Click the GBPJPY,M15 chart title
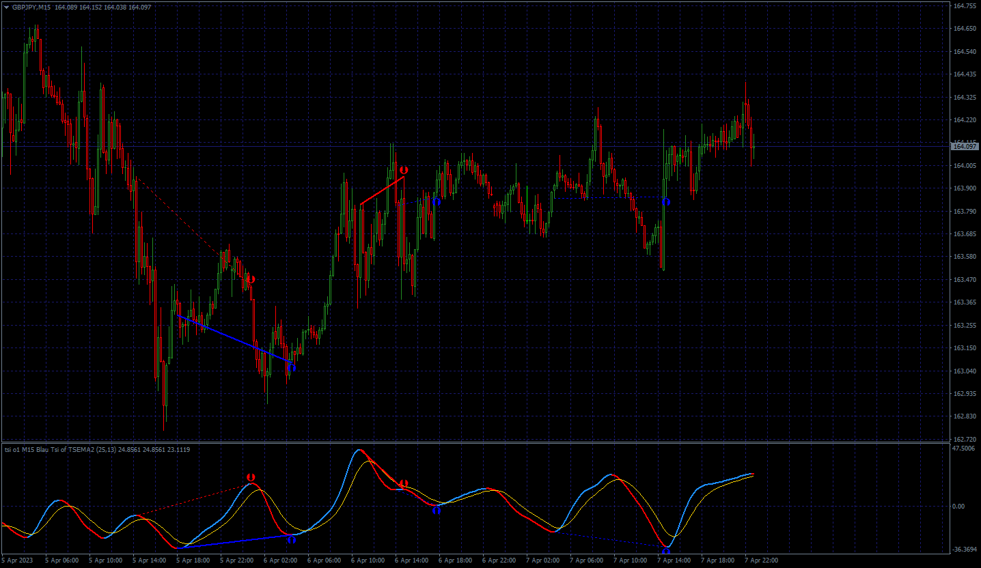 click(31, 7)
